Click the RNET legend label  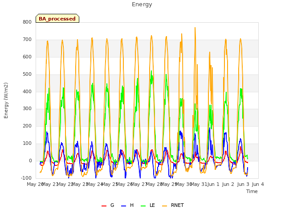177,205
